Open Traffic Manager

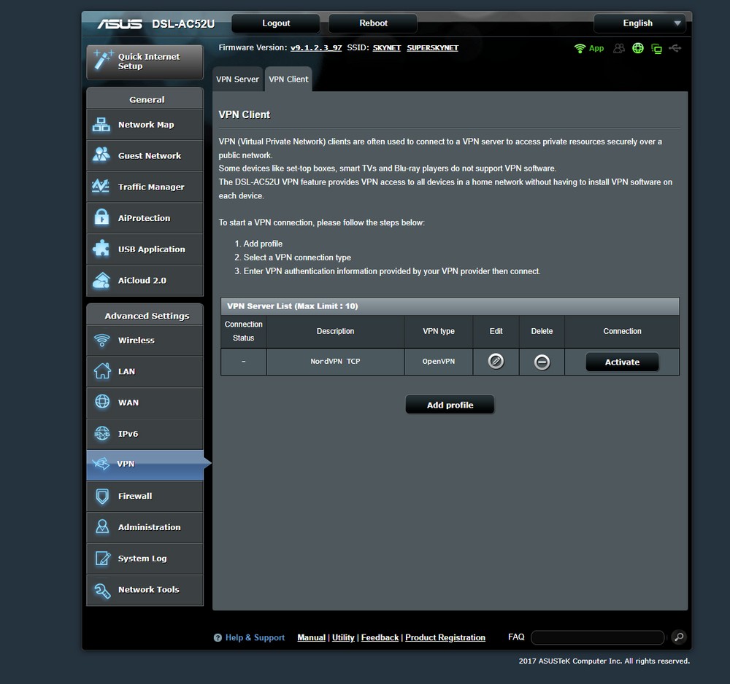point(145,187)
